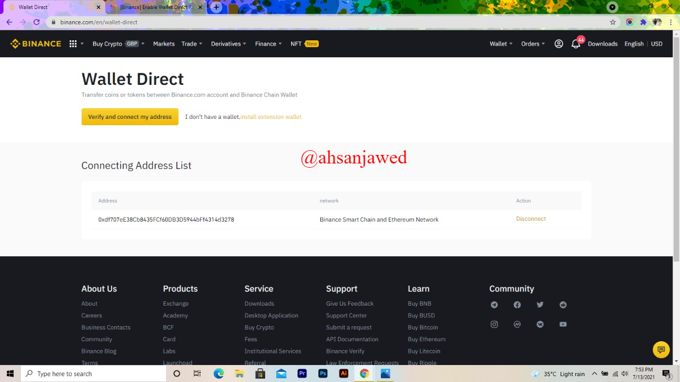Open the Support Center footer link
Image resolution: width=680 pixels, height=382 pixels.
(x=346, y=315)
